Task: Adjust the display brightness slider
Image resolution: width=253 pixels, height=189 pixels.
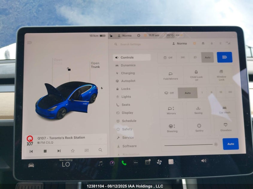Action: pyautogui.click(x=189, y=145)
